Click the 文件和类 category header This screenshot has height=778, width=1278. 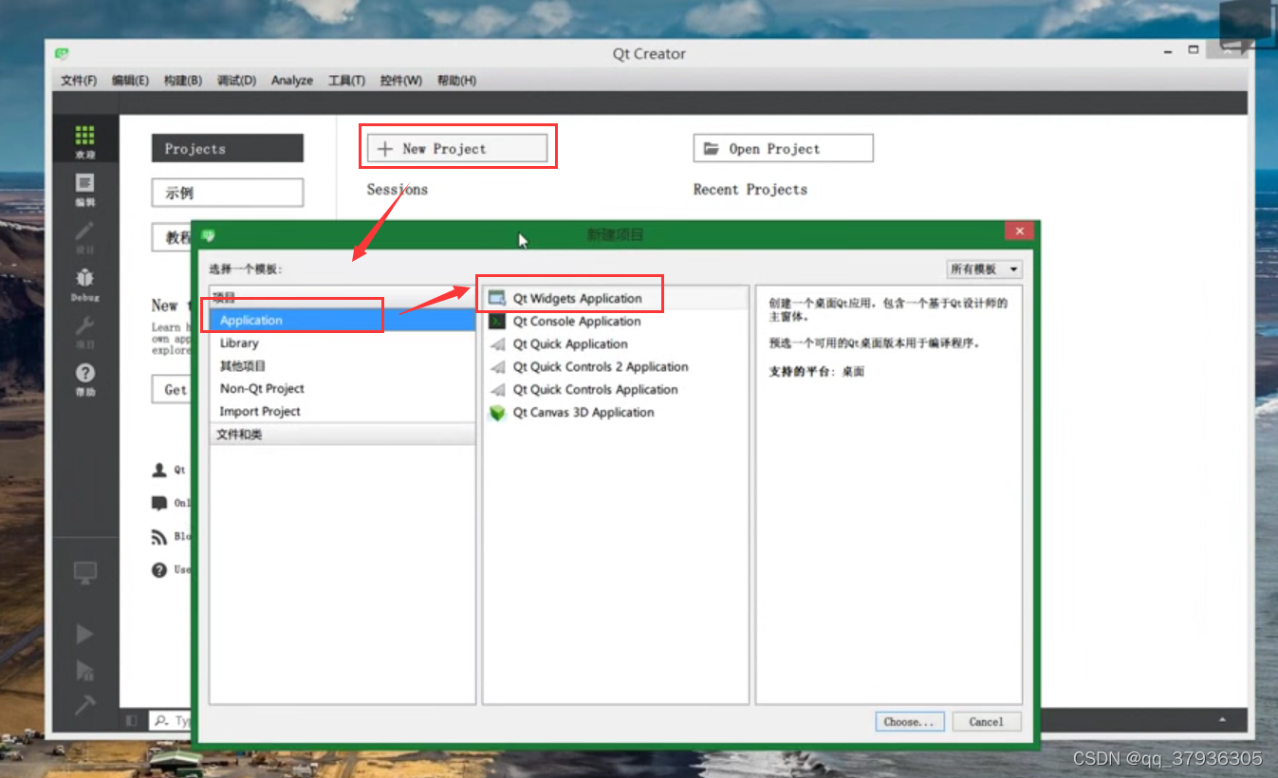click(x=343, y=435)
